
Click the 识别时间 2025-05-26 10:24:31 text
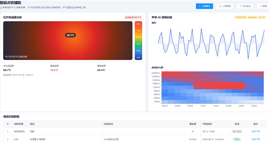point(18,75)
